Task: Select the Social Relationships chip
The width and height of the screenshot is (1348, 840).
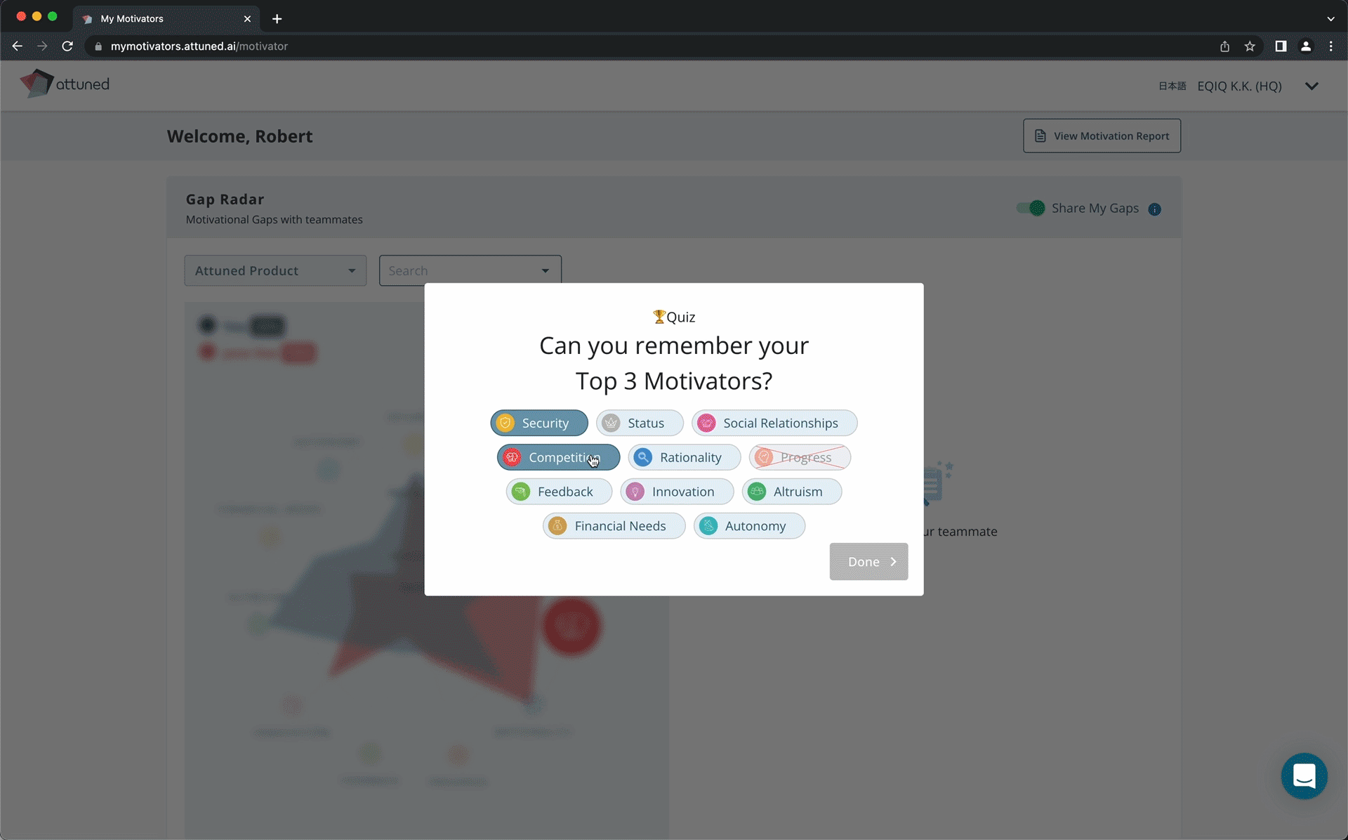Action: [774, 423]
